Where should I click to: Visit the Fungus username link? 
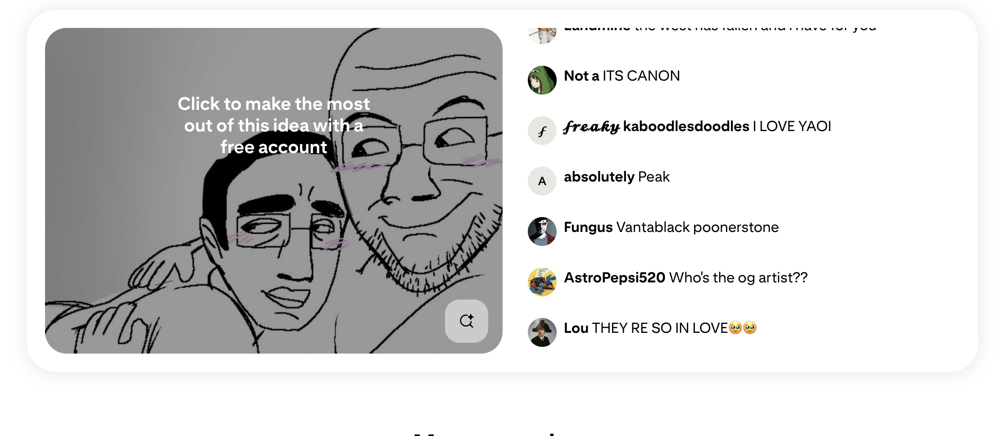tap(588, 227)
